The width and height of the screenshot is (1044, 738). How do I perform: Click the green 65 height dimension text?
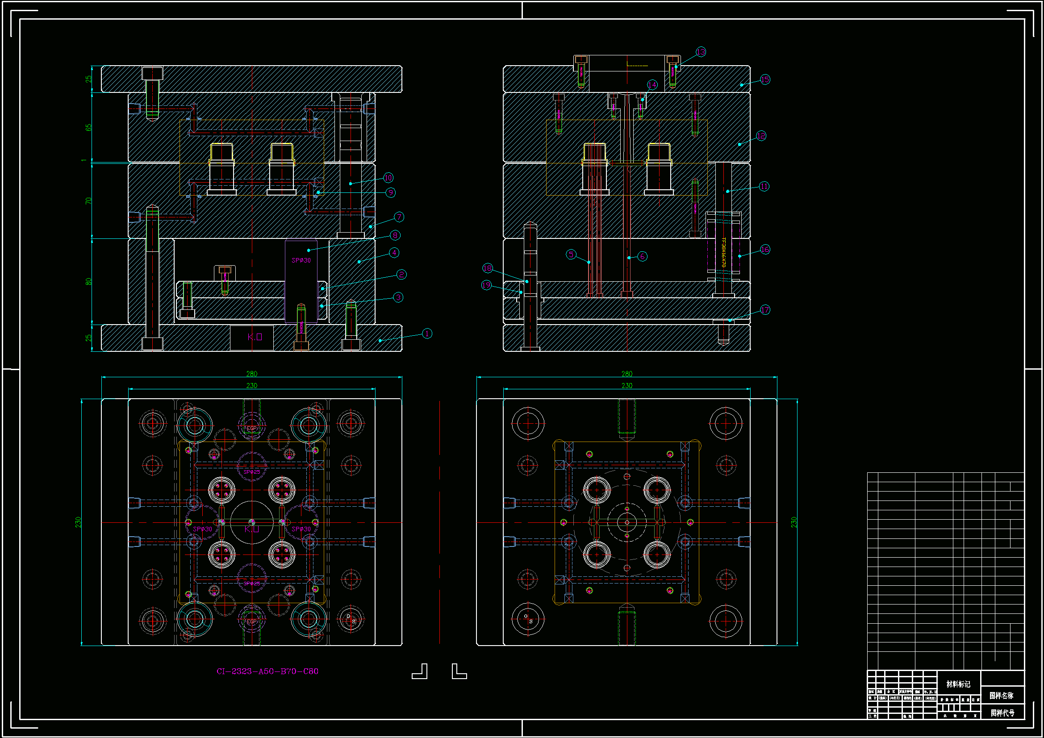point(88,127)
